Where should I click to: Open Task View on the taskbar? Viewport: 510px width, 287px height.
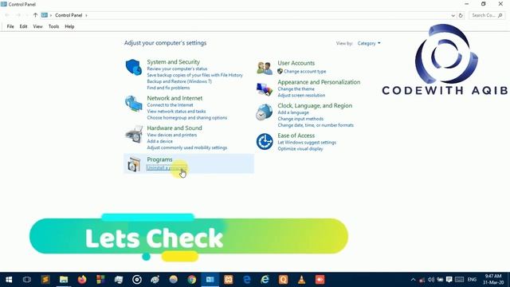[x=27, y=280]
